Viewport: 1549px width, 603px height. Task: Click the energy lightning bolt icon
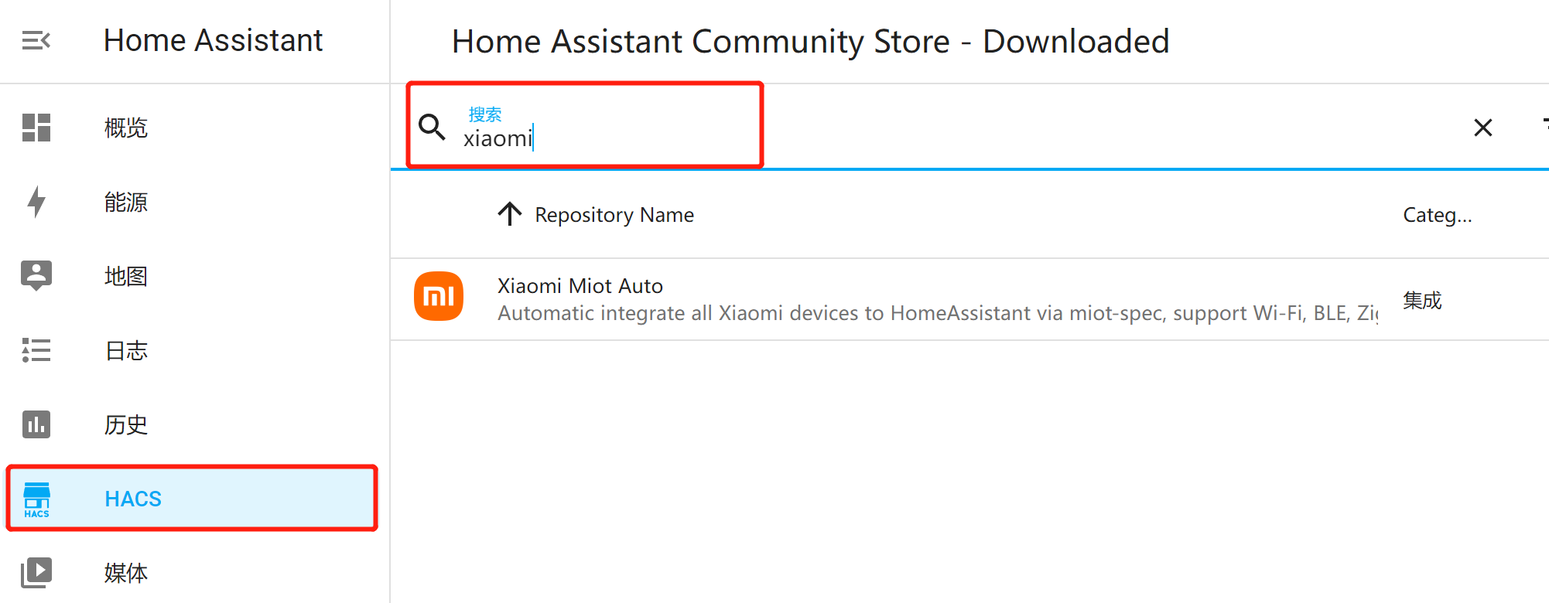(x=36, y=202)
